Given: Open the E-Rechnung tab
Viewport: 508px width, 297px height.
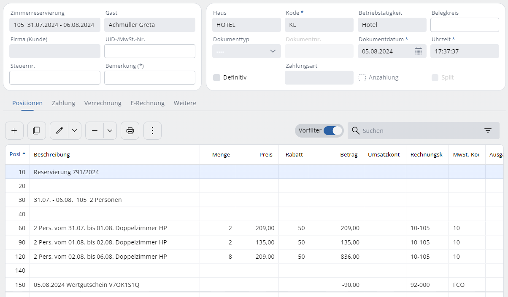Looking at the screenshot, I should 147,103.
